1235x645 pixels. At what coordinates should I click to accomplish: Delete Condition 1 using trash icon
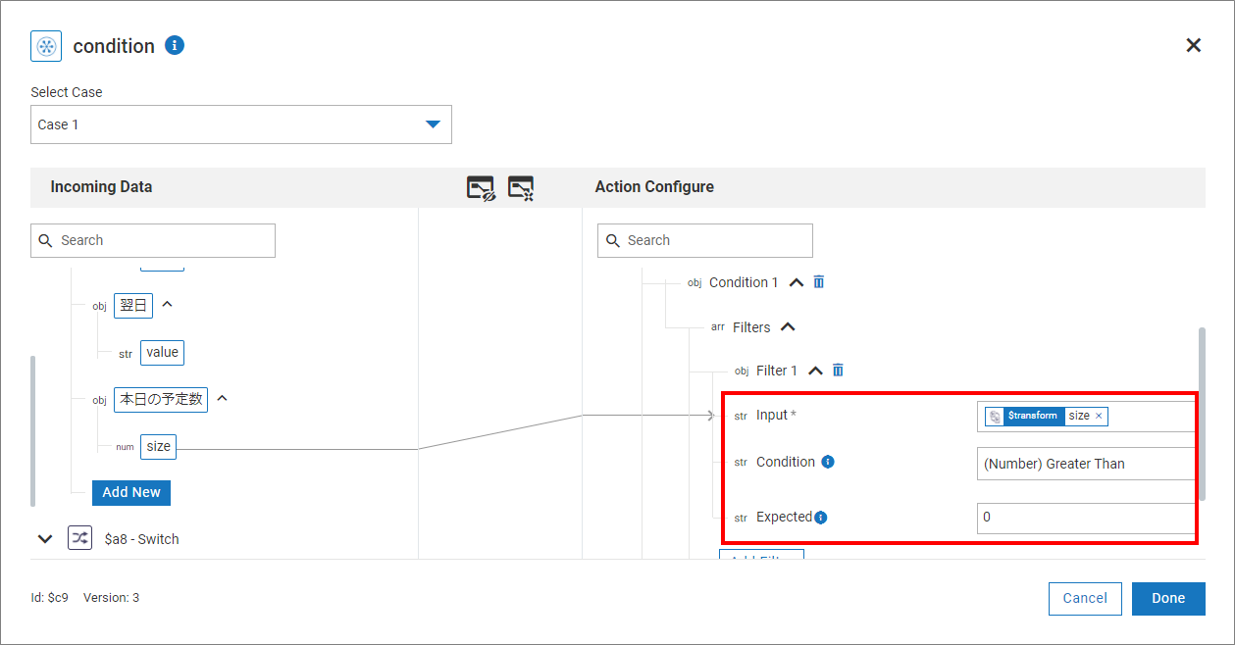point(819,282)
